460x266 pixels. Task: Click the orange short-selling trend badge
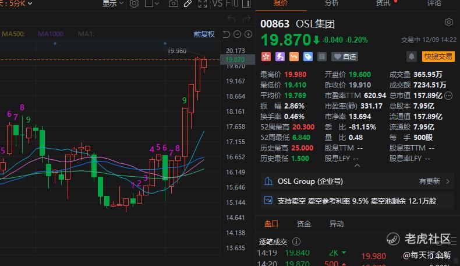[x=294, y=57]
